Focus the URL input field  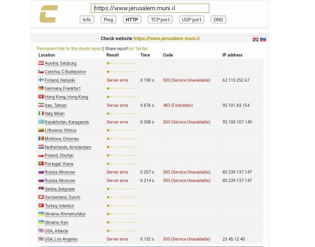[x=150, y=8]
